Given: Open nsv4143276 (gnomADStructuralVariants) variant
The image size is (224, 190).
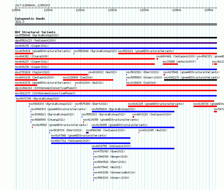Looking at the screenshot, I should click(43, 83).
